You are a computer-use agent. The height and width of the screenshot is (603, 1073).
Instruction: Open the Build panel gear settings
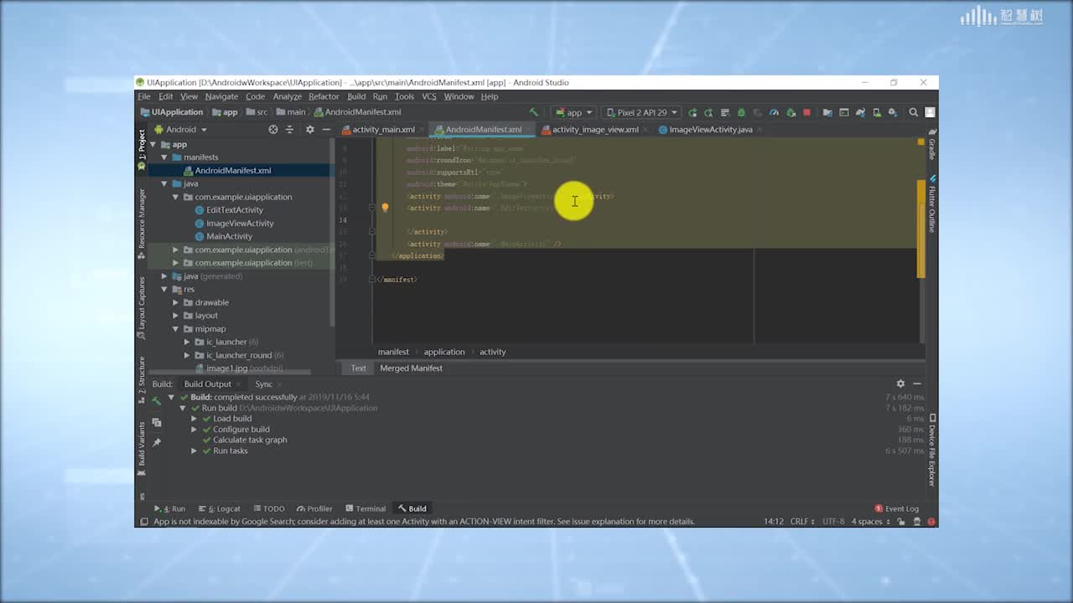[x=900, y=384]
